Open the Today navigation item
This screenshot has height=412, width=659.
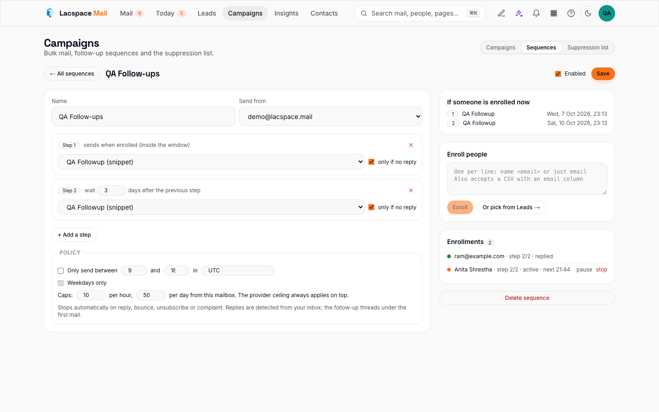171,13
